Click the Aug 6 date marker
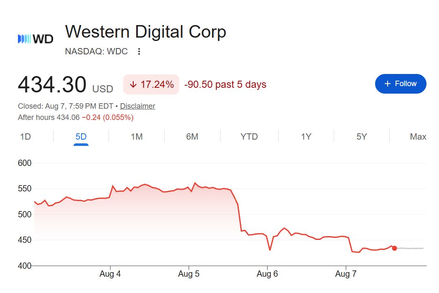This screenshot has height=293, width=439. (267, 274)
